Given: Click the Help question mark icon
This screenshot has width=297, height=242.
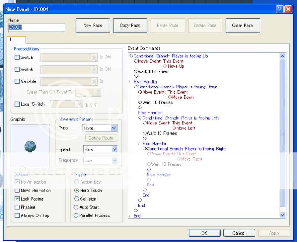Looking at the screenshot, I should 280,9.
